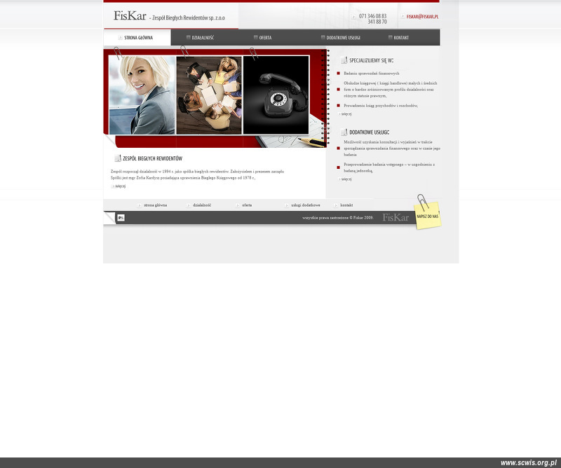Click footer link działalność
The image size is (561, 468).
[202, 205]
